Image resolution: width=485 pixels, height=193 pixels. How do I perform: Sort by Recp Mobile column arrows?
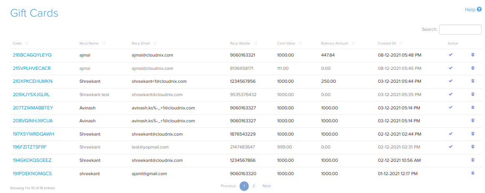click(x=255, y=43)
